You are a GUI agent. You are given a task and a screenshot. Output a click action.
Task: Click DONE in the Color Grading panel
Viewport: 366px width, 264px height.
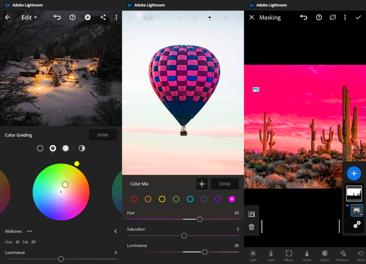(103, 135)
